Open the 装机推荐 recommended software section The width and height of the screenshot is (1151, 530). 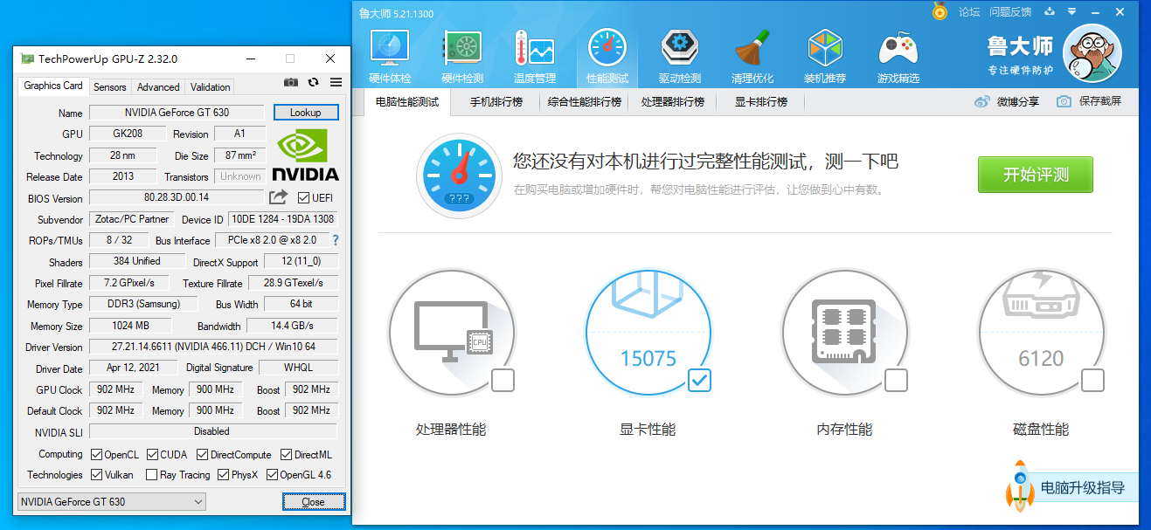[x=824, y=56]
